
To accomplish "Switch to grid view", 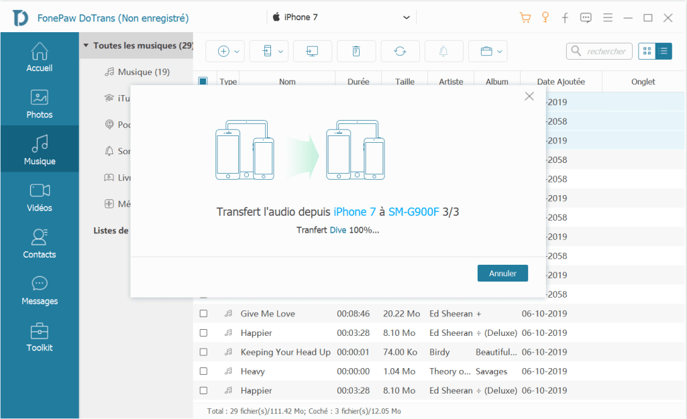I will [x=647, y=51].
